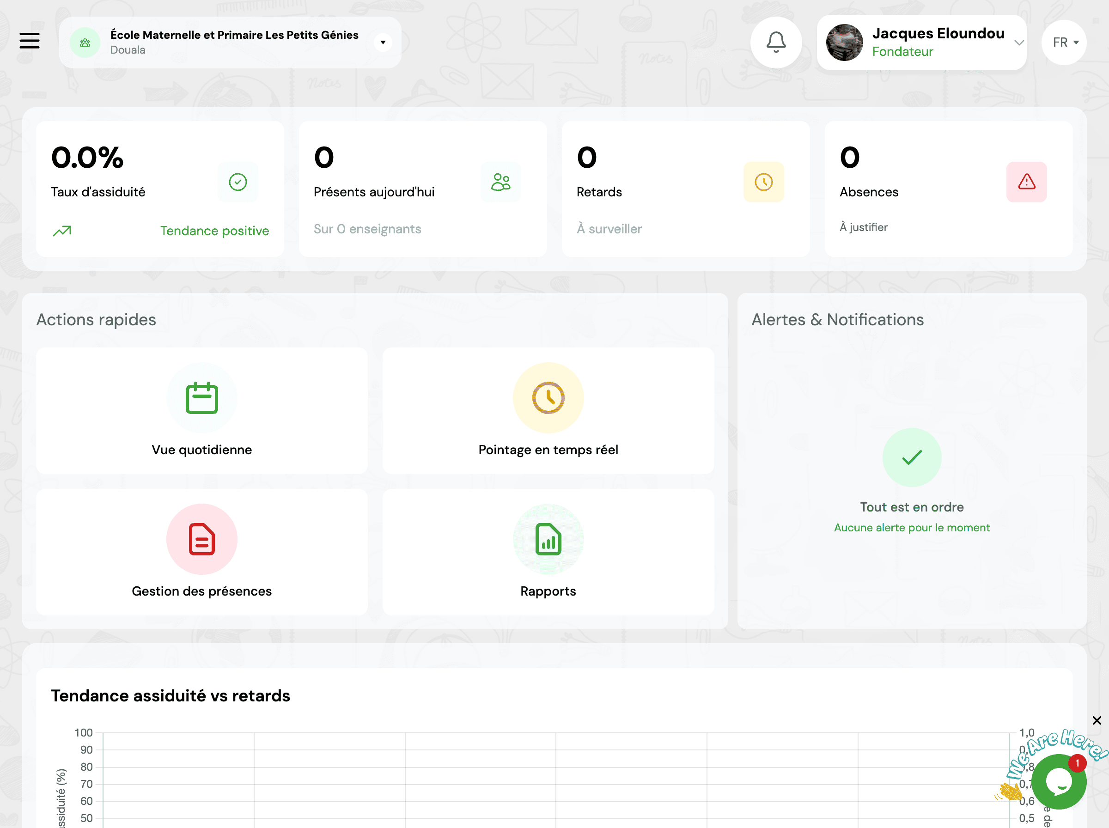
Task: Click the notification bell icon
Action: pyautogui.click(x=776, y=42)
